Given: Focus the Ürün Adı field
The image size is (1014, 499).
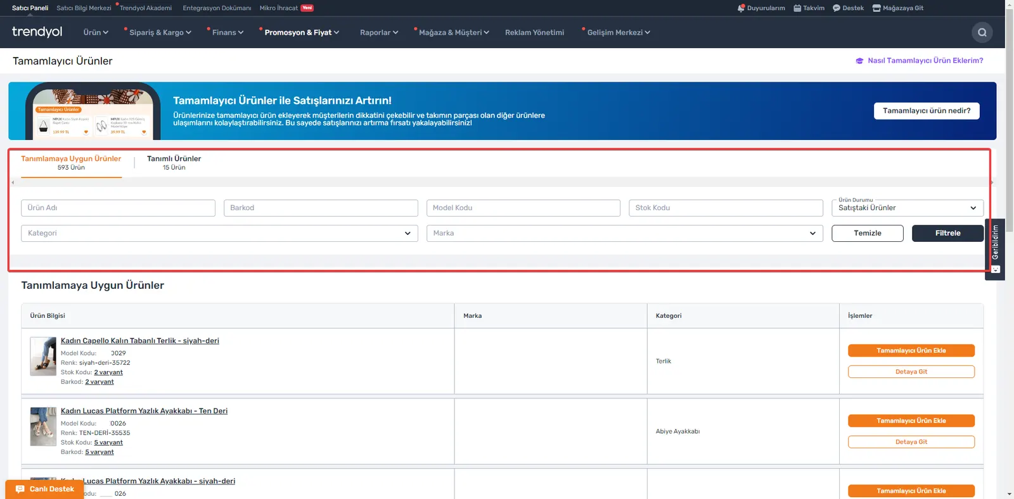Looking at the screenshot, I should click(x=118, y=208).
